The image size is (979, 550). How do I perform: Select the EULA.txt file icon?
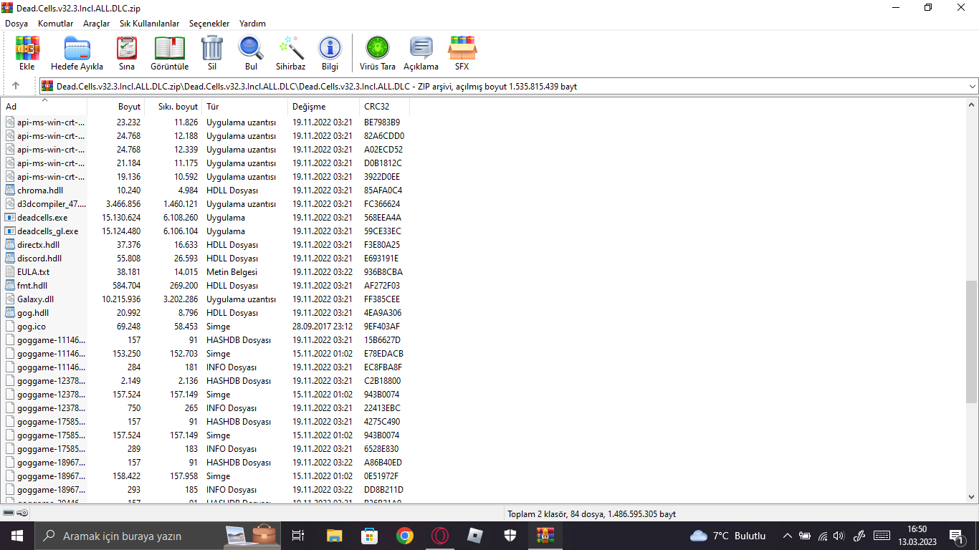[x=10, y=272]
